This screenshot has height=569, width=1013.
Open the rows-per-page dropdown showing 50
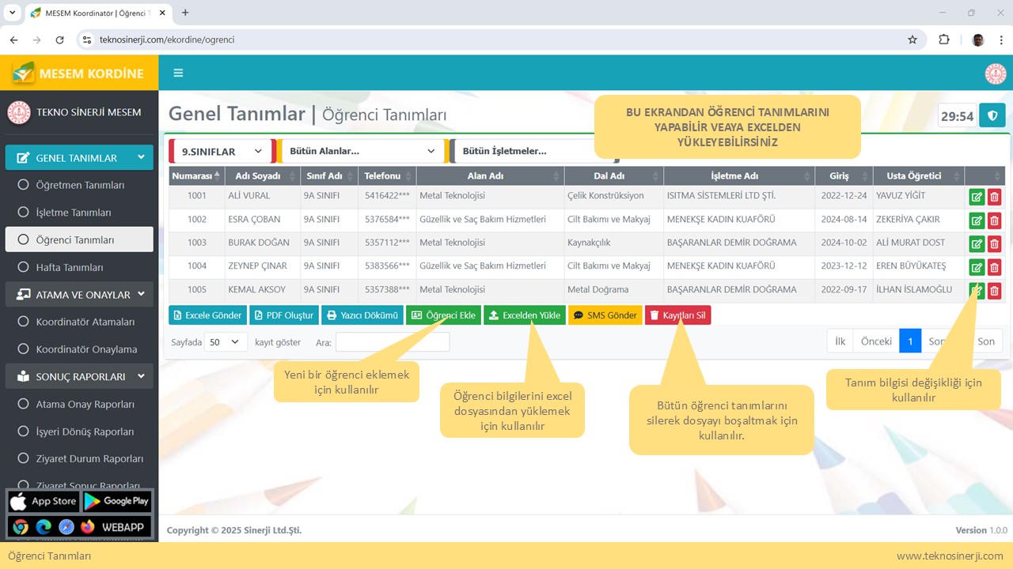pyautogui.click(x=226, y=341)
